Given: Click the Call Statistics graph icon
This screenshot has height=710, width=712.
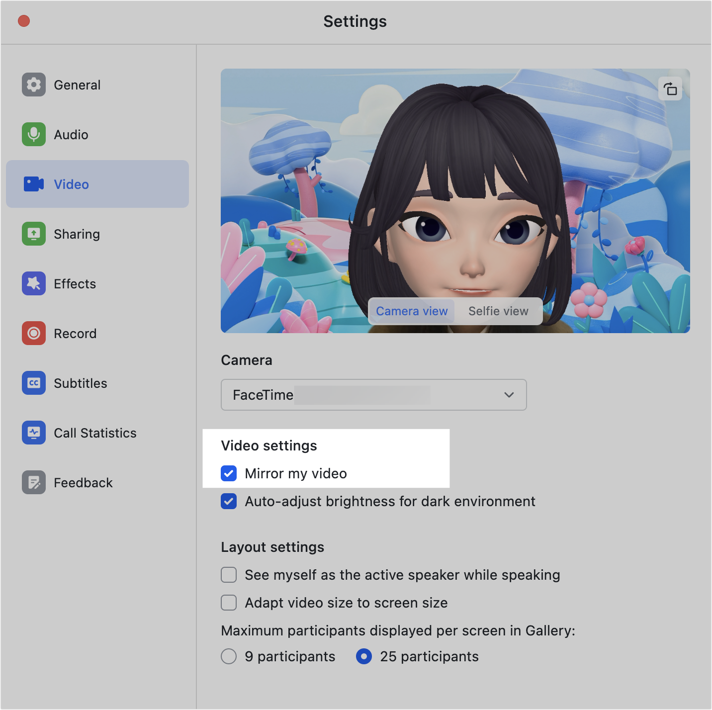Looking at the screenshot, I should (34, 433).
